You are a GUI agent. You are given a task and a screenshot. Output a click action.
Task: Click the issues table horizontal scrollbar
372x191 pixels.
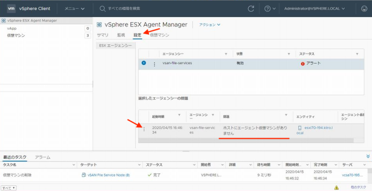tap(246, 140)
